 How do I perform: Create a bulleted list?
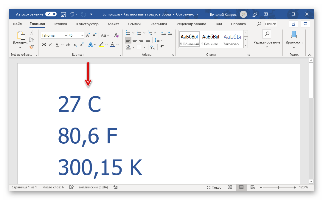128,33
